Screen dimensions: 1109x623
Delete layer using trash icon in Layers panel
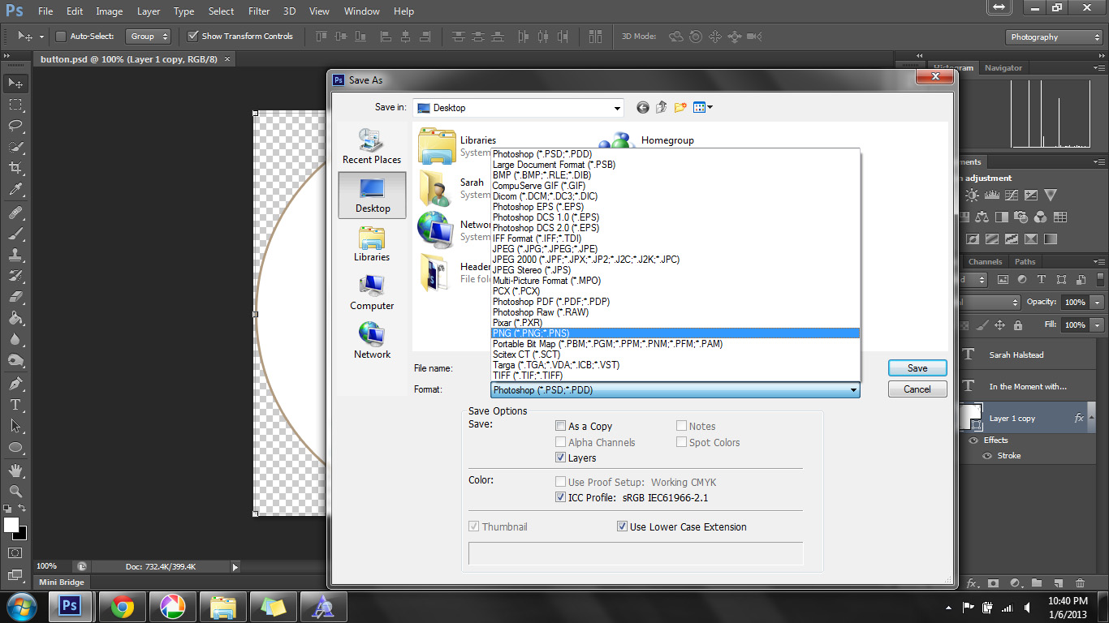[1080, 583]
